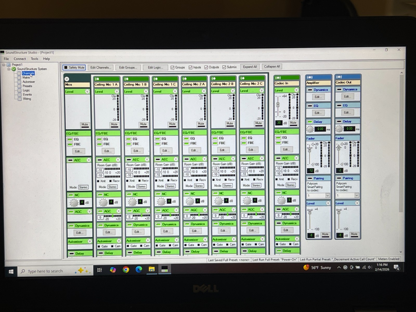Open the notification center icon
Viewport: 416px width, 312px height.
coord(396,267)
